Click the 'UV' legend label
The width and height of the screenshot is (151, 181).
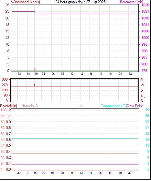(x=81, y=106)
